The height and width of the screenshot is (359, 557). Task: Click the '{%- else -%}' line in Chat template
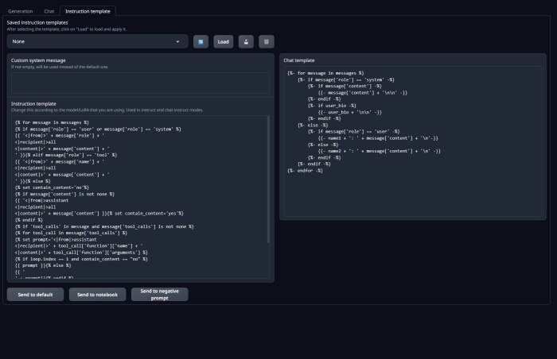click(x=314, y=124)
